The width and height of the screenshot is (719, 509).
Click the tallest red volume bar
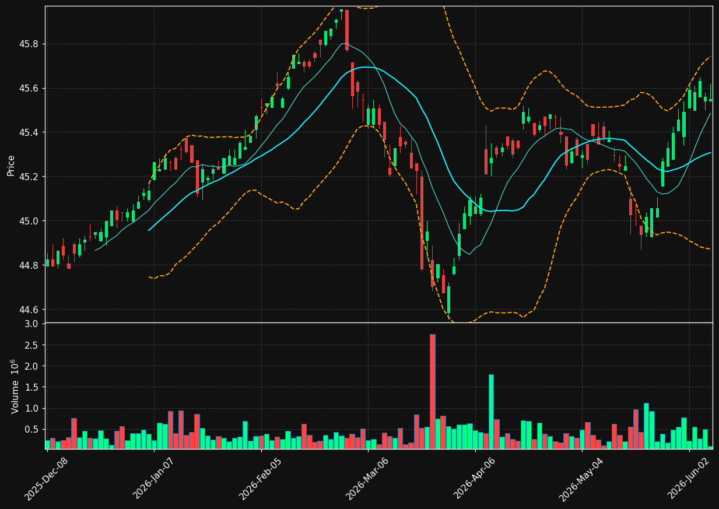click(x=433, y=391)
